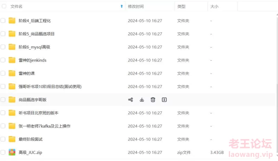Click delete trash icon for 尚品甄选宇哥版
Viewport: 278px width, 161px height.
click(153, 100)
